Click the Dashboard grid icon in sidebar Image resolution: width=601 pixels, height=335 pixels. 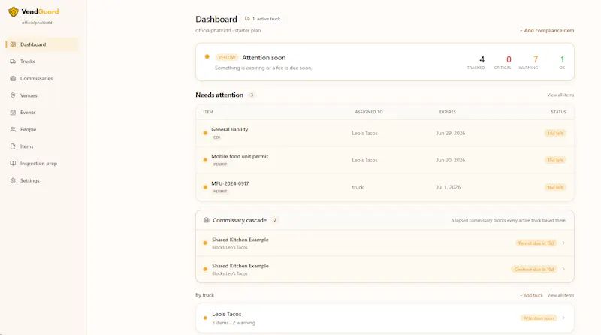tap(13, 44)
